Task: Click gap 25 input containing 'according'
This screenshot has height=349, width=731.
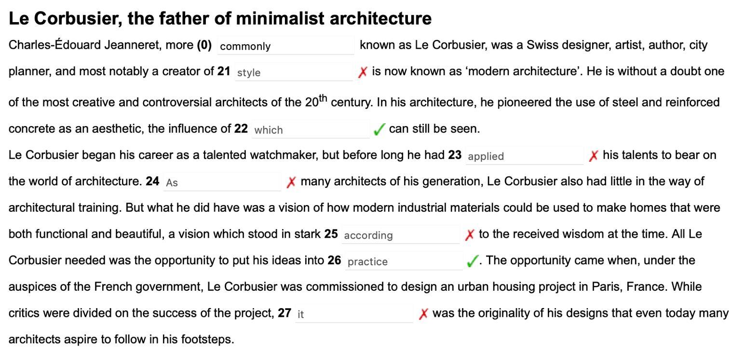Action: (x=401, y=235)
